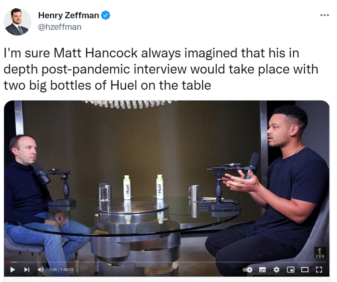Seek along the video progress bar
The height and width of the screenshot is (282, 337).
(166, 262)
